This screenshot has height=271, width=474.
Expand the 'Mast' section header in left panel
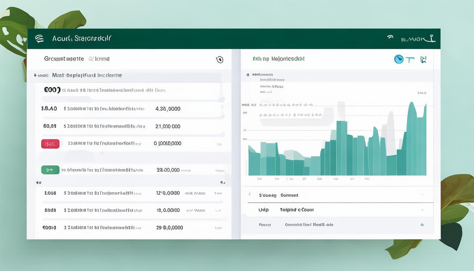[87, 75]
